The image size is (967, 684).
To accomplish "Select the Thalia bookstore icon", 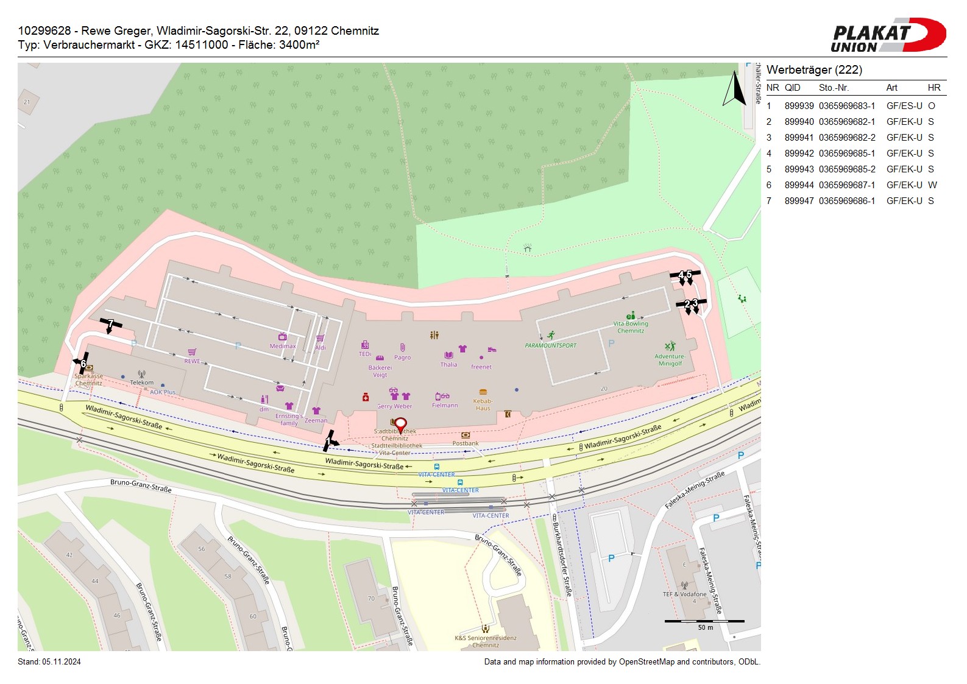I will (x=448, y=355).
